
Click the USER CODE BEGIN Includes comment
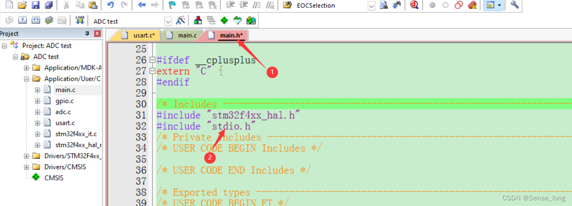click(x=239, y=148)
